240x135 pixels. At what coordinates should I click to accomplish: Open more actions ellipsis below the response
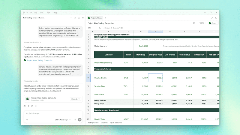[39, 106]
